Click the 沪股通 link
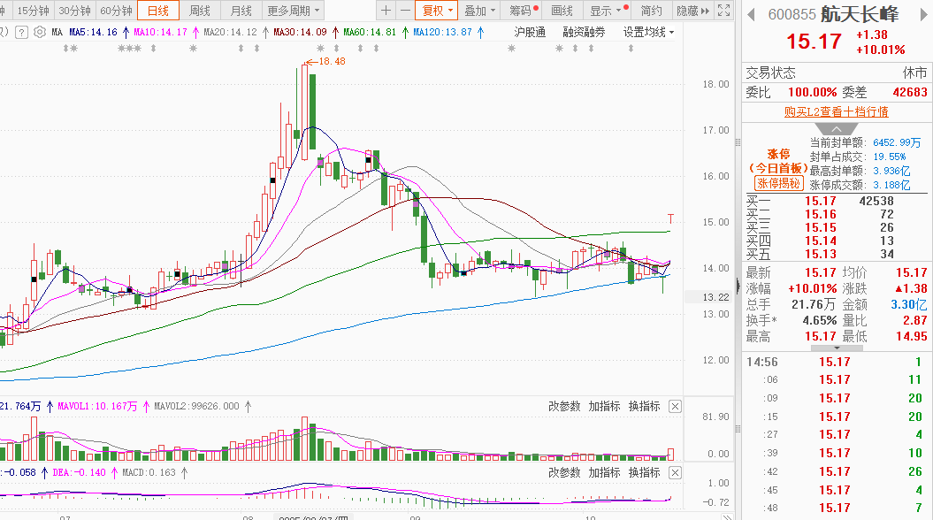933x520 pixels. click(x=530, y=32)
